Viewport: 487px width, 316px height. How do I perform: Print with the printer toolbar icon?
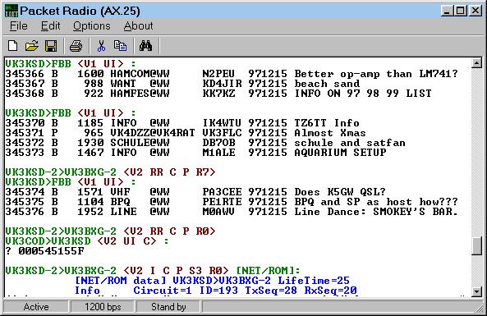coord(76,46)
